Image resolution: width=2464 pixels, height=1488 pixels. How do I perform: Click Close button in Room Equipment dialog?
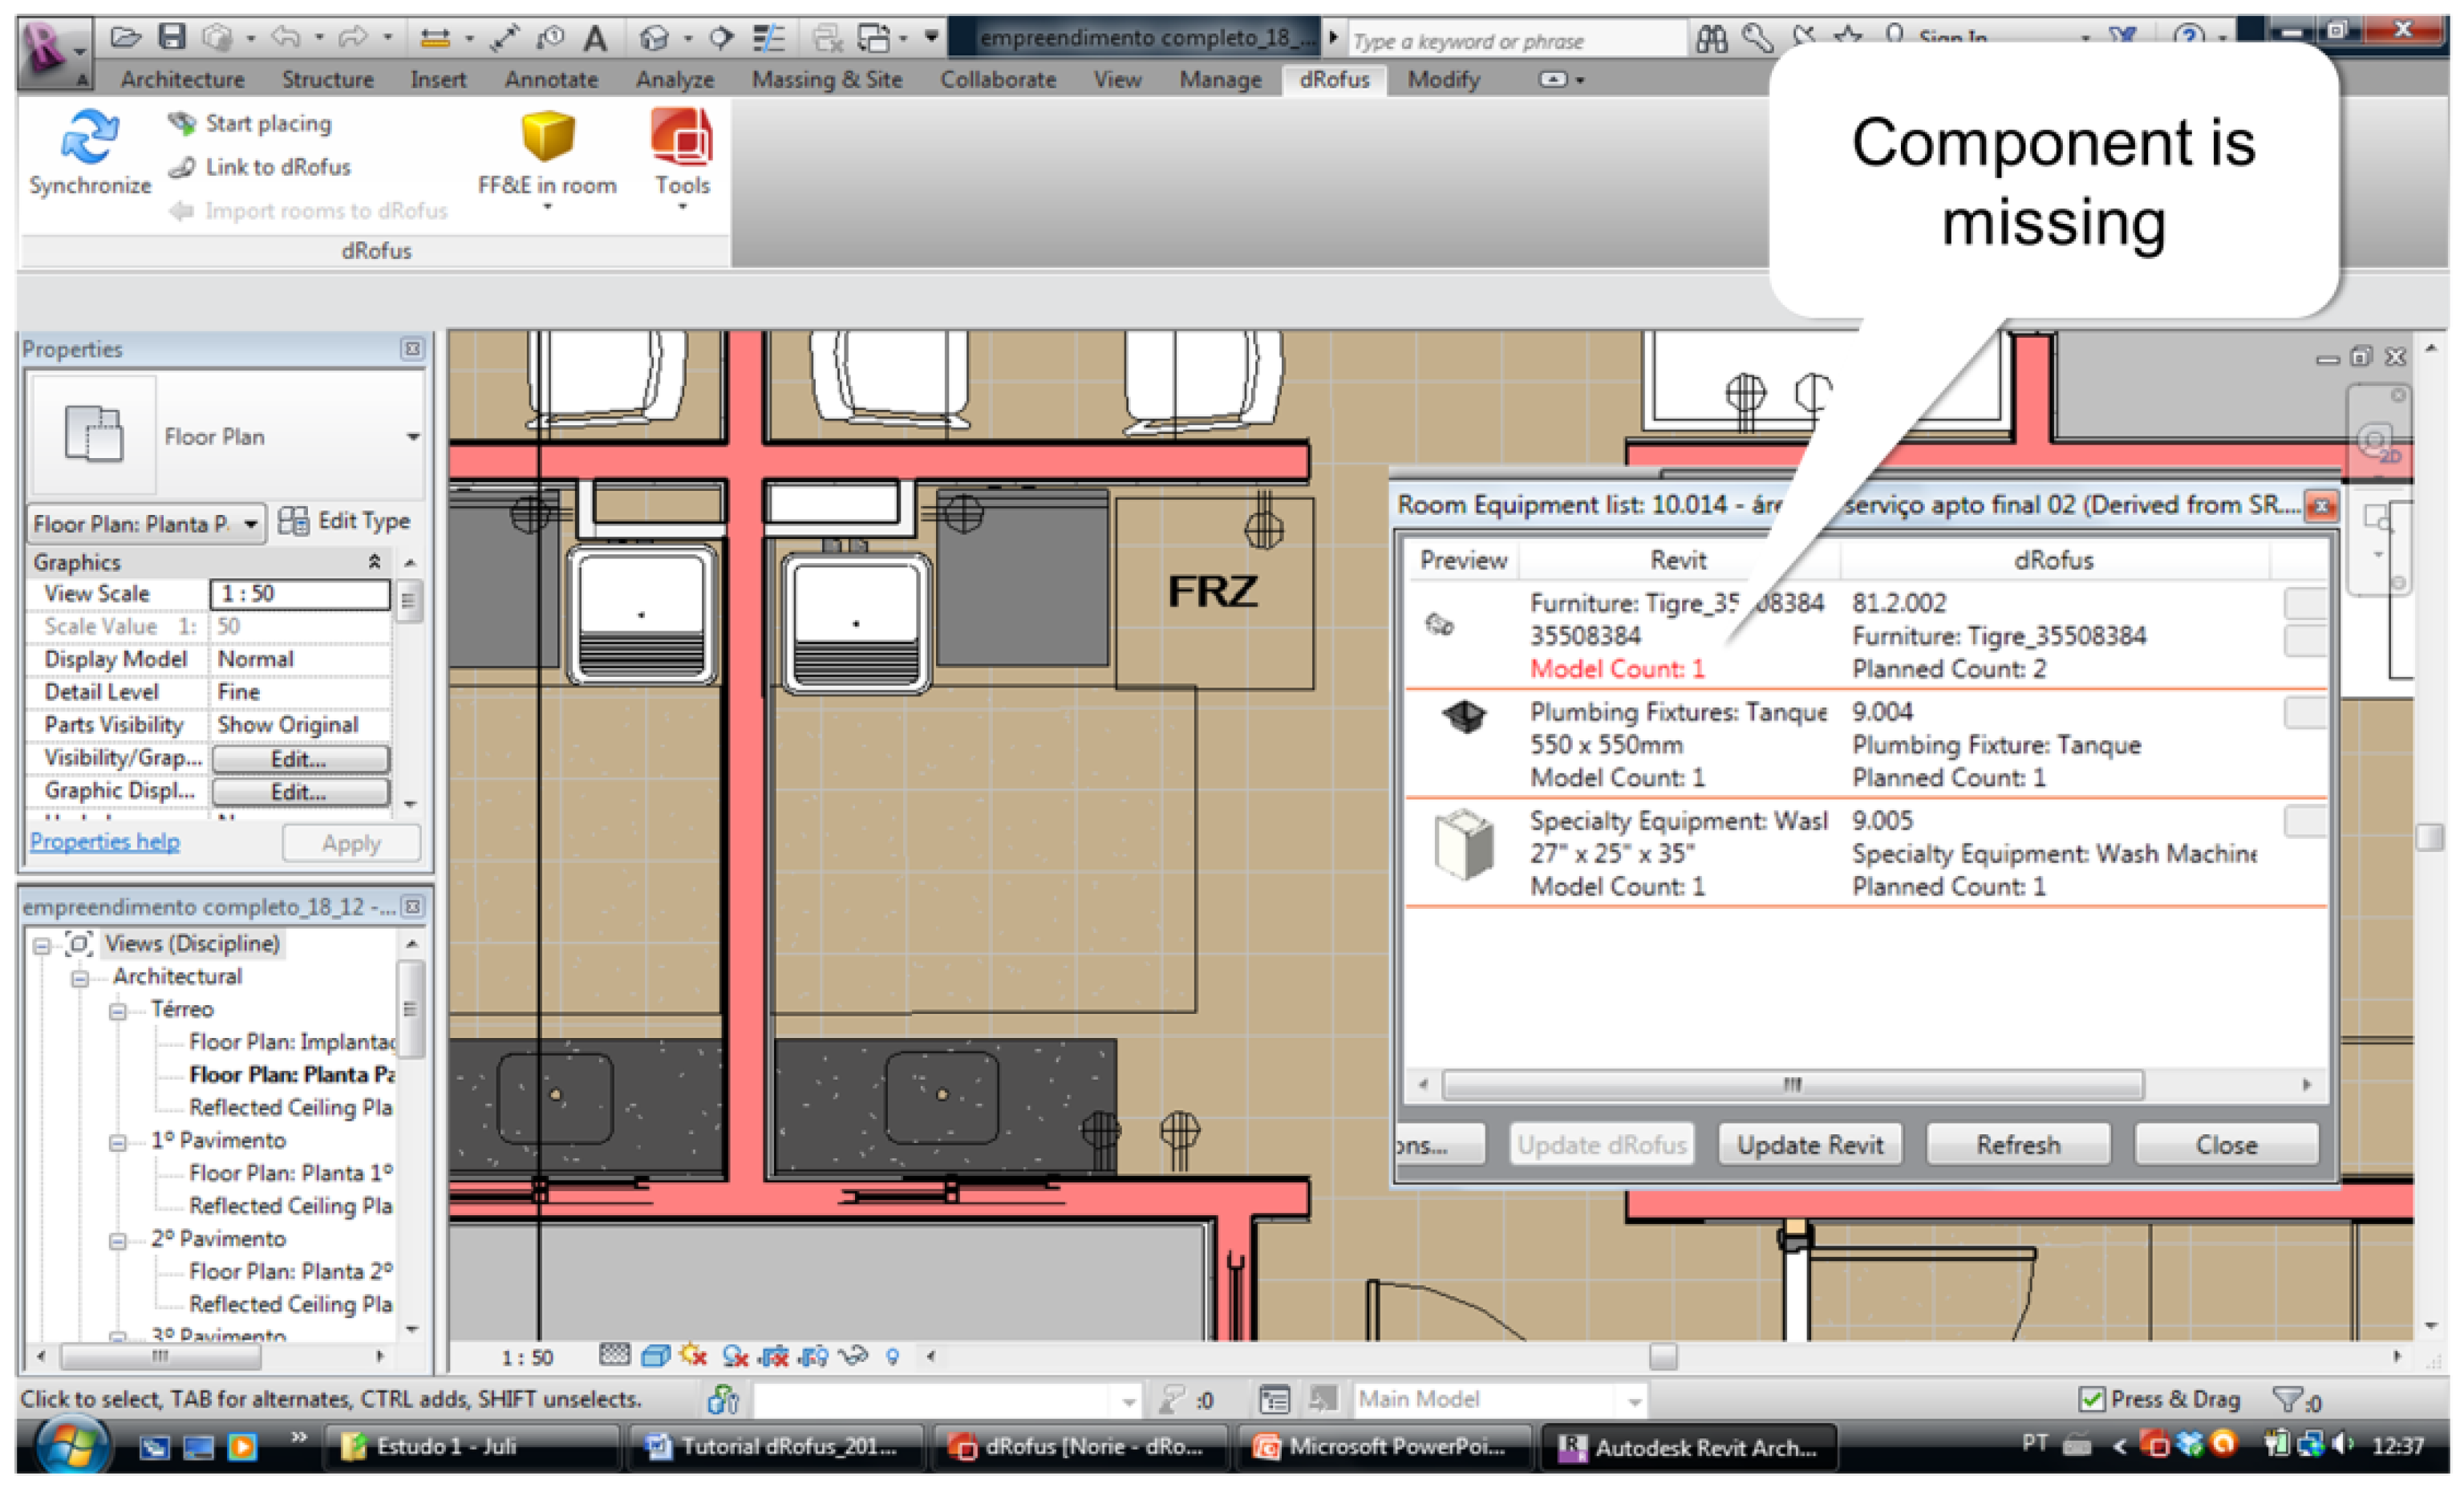click(2226, 1144)
